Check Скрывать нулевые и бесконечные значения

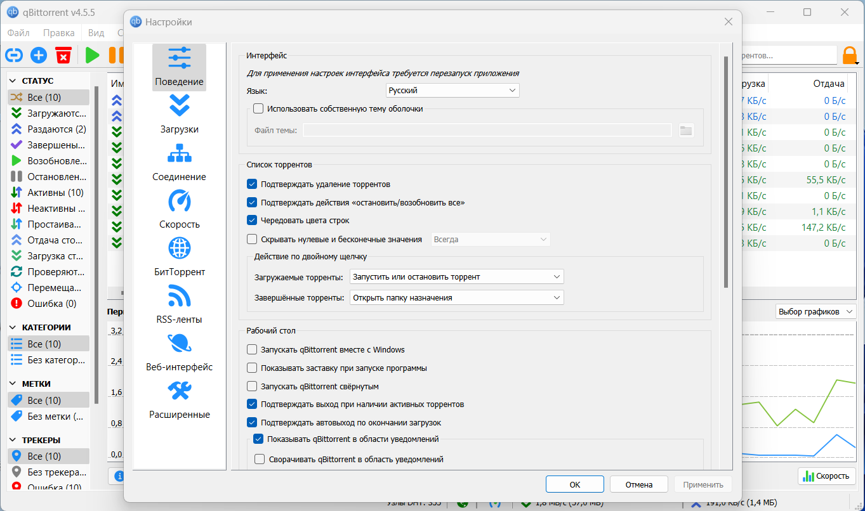coord(252,239)
